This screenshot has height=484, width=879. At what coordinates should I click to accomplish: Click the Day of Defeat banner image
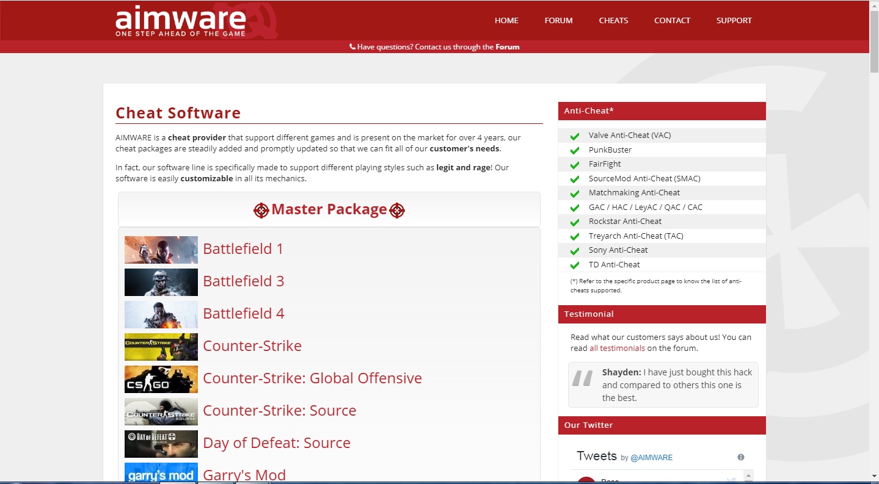(x=161, y=444)
